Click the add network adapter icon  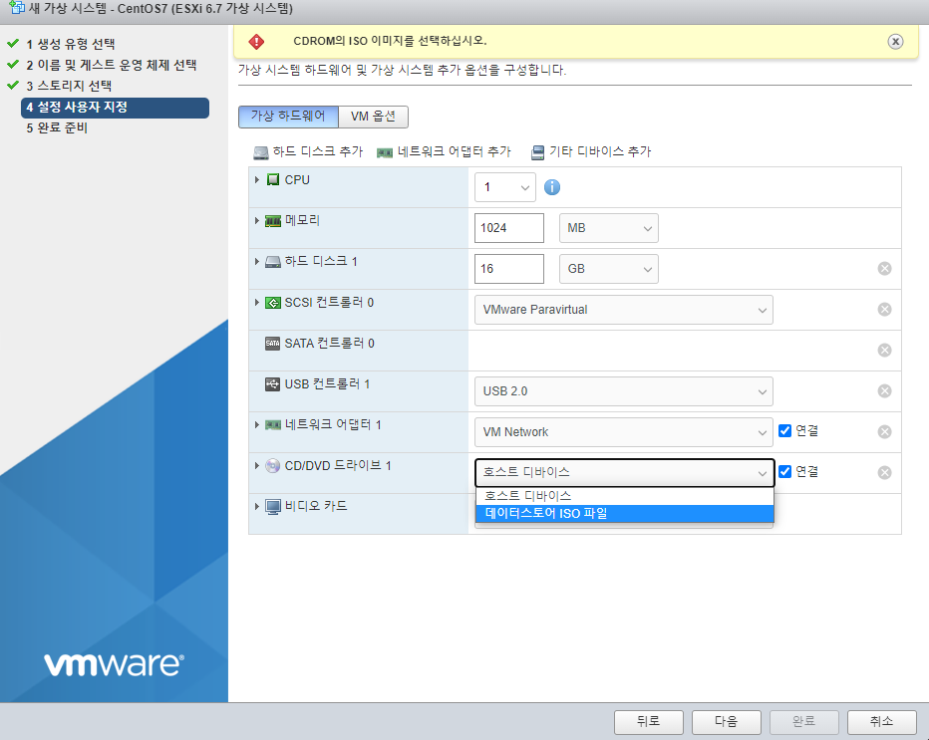coord(385,152)
